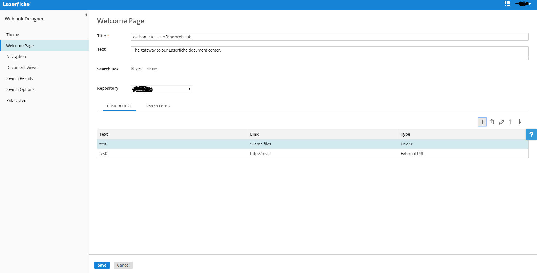
Task: Open the user account menu
Action: tap(523, 4)
